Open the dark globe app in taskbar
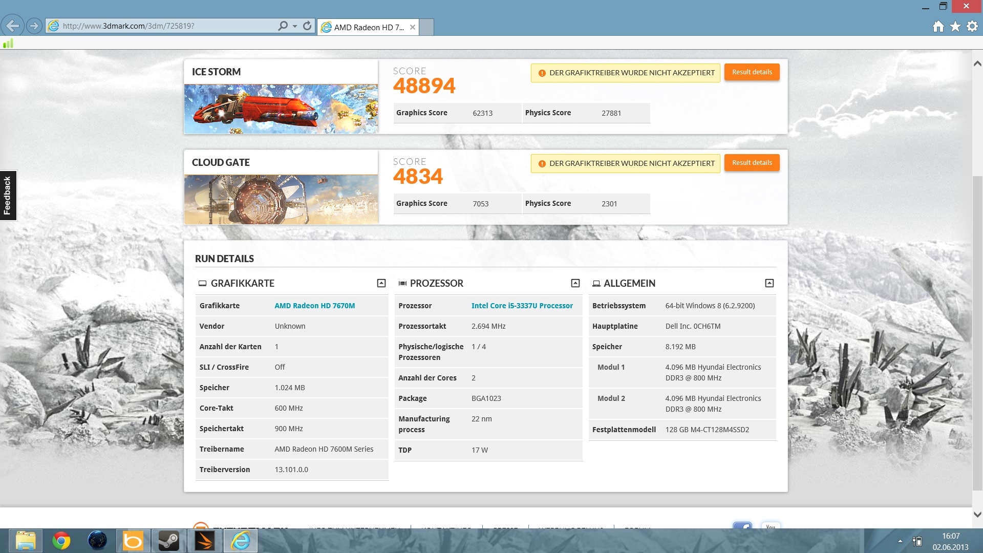 tap(97, 541)
